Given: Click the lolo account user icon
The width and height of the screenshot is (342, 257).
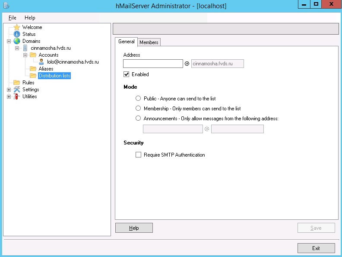Looking at the screenshot, I should (x=41, y=62).
